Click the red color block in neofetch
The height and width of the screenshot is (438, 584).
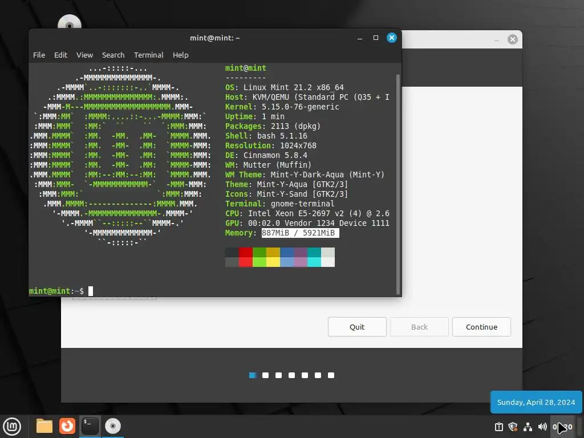pyautogui.click(x=245, y=257)
